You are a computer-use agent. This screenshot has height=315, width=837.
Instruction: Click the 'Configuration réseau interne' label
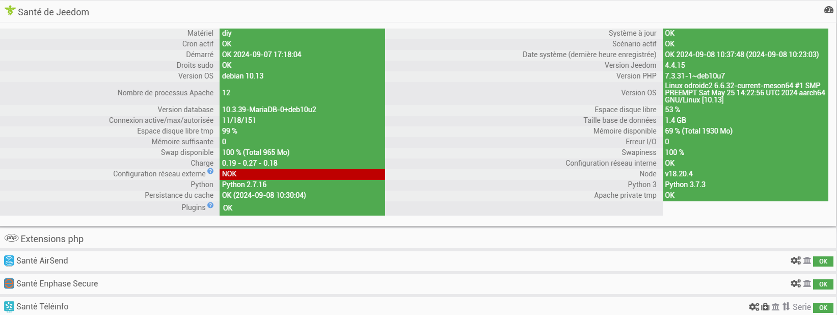point(611,163)
